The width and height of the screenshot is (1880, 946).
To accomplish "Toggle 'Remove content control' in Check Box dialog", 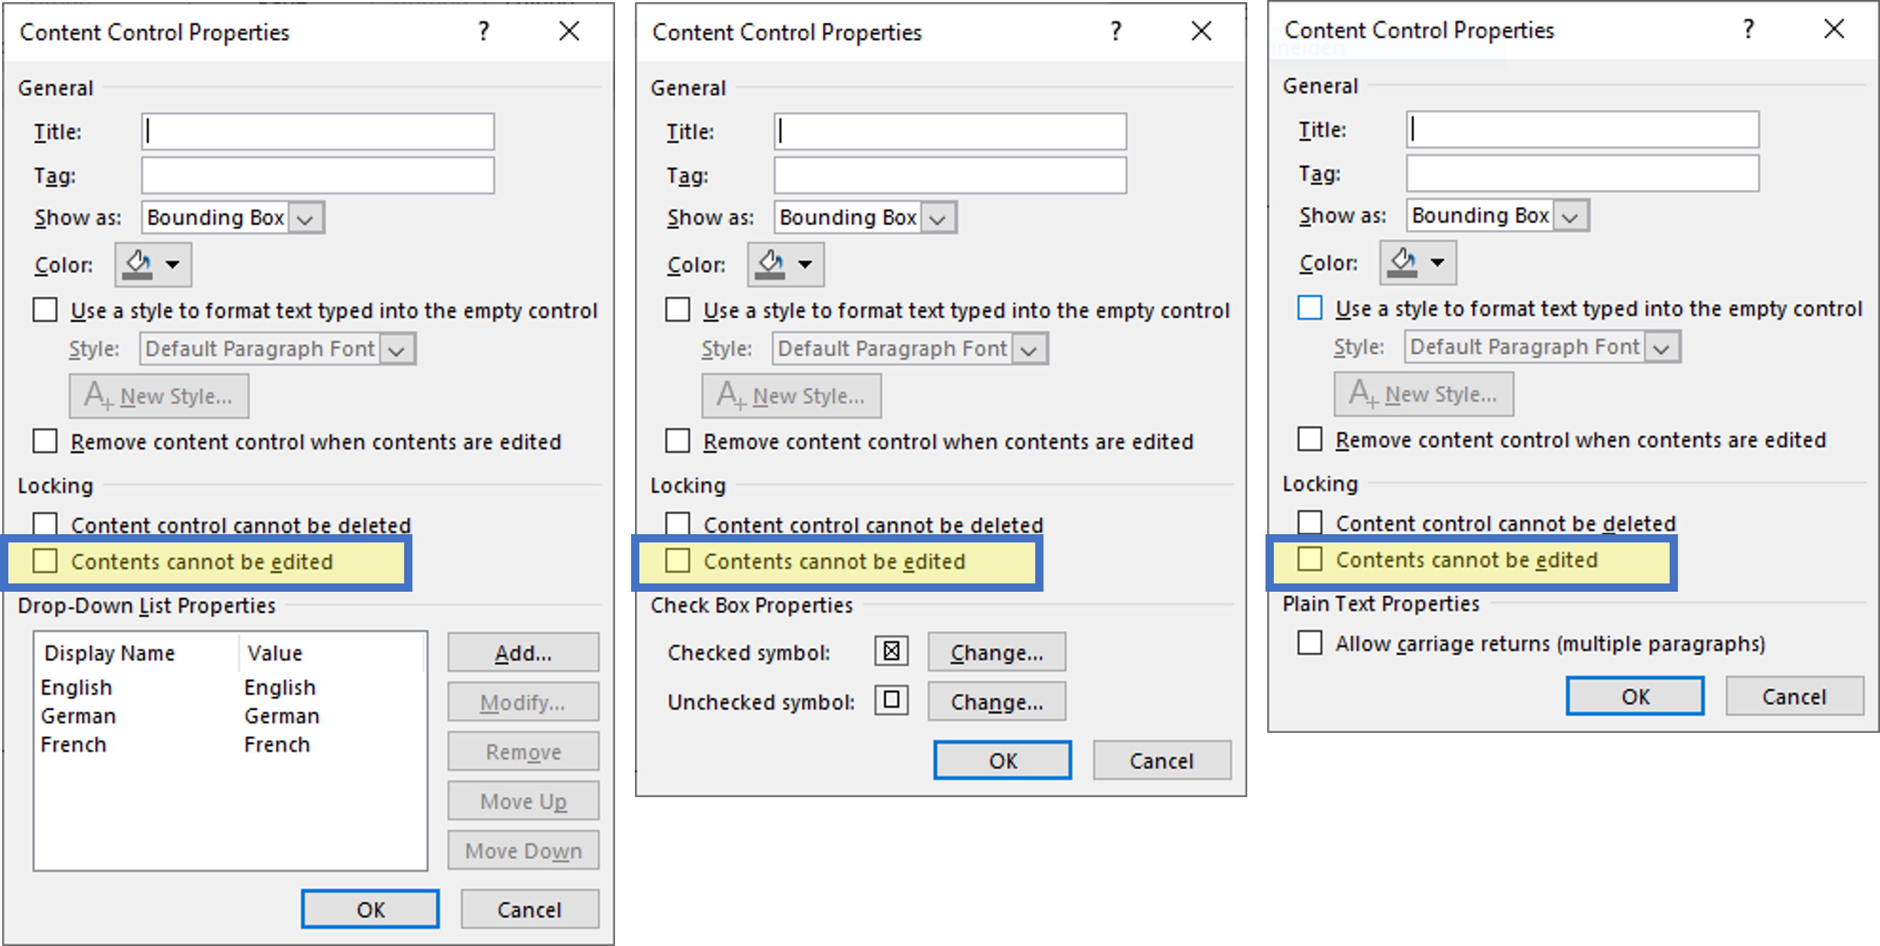I will [677, 441].
